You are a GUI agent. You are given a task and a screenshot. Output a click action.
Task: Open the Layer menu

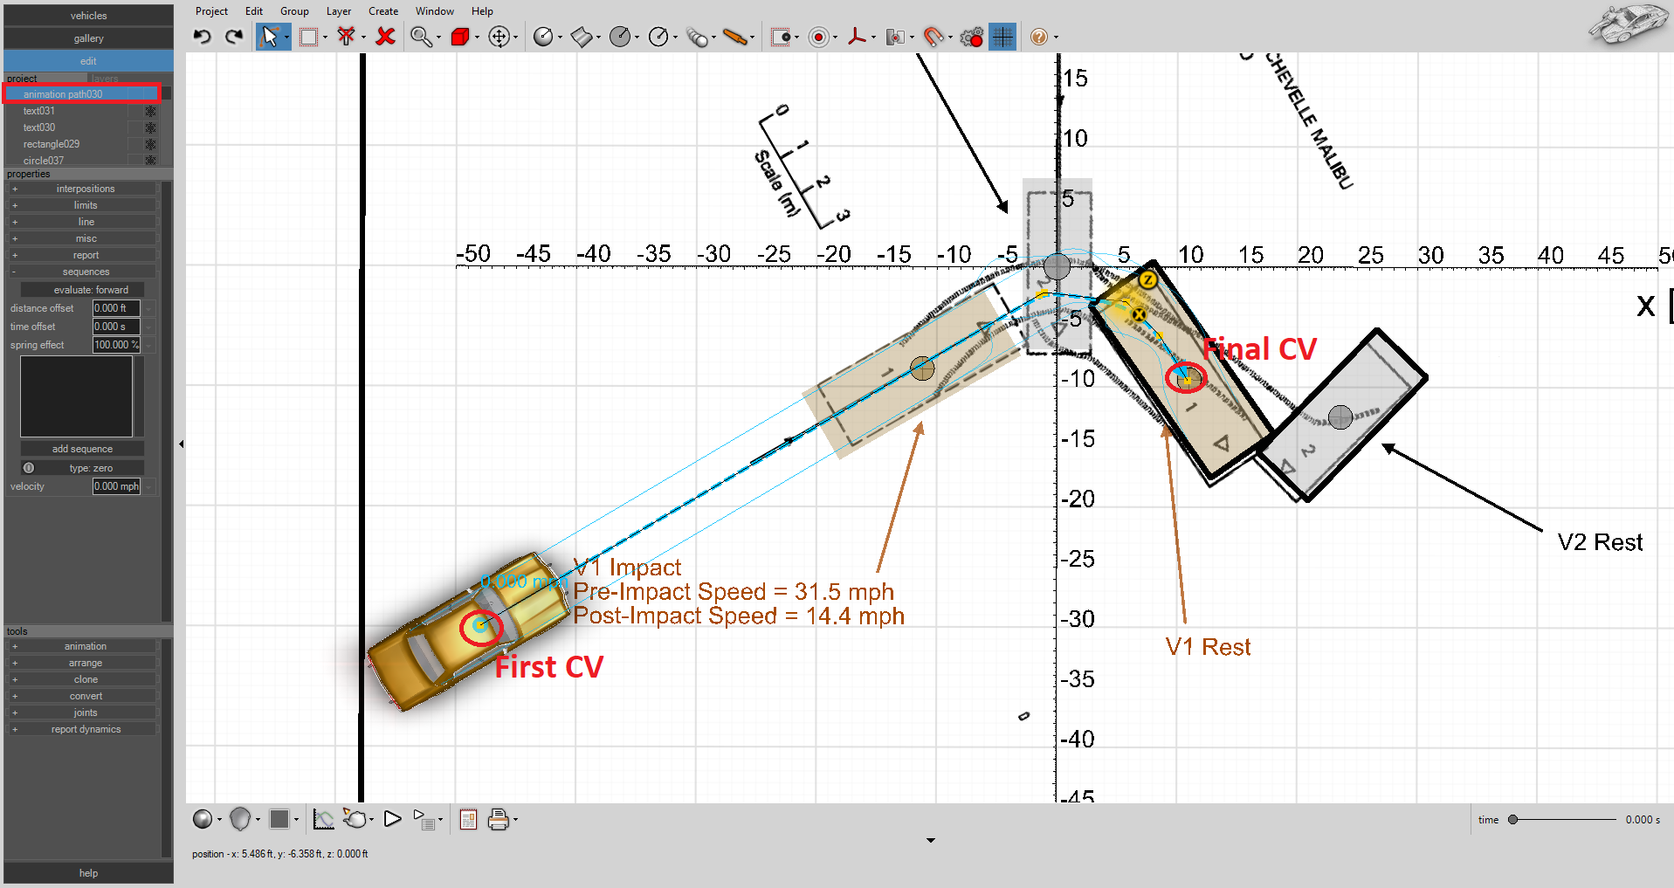click(x=339, y=11)
